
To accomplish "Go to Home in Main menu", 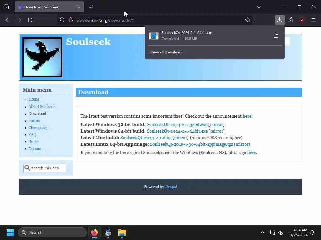I will (x=34, y=99).
